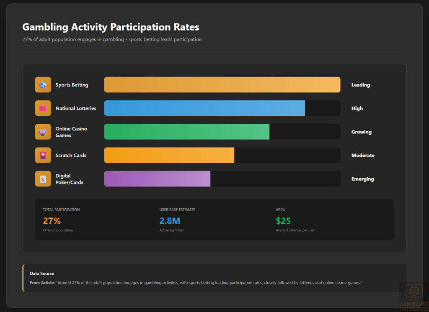The width and height of the screenshot is (429, 312).
Task: Open the Online Casino Games slot machine icon
Action: (x=42, y=132)
